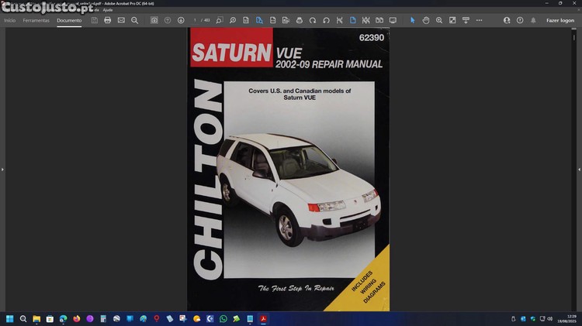The image size is (582, 326).
Task: Click the page number input field
Action: point(196,20)
